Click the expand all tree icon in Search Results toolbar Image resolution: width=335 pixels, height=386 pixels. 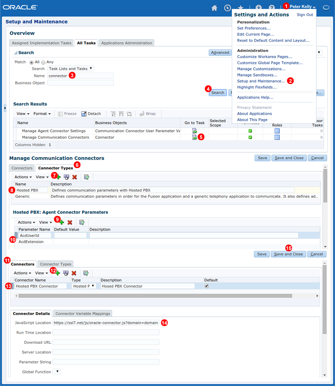113,114
